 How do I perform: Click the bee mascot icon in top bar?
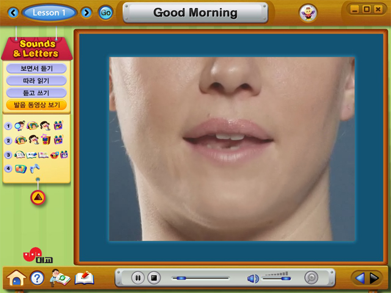coord(307,12)
